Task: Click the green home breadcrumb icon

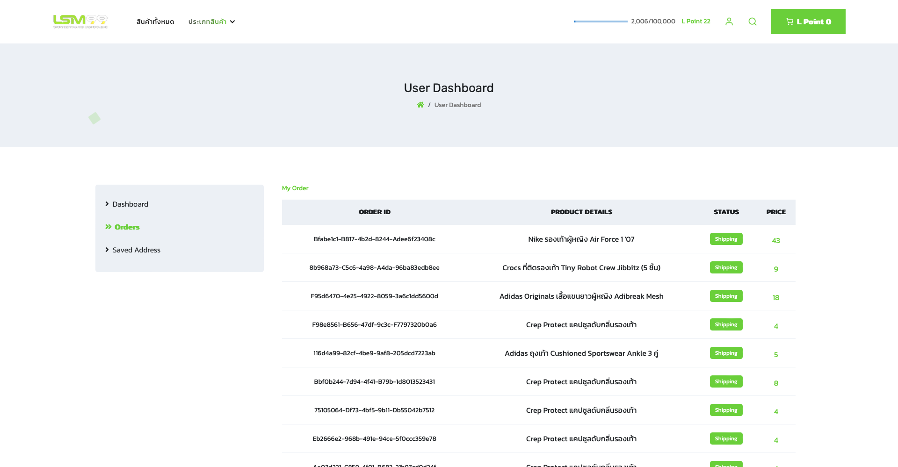Action: click(420, 105)
